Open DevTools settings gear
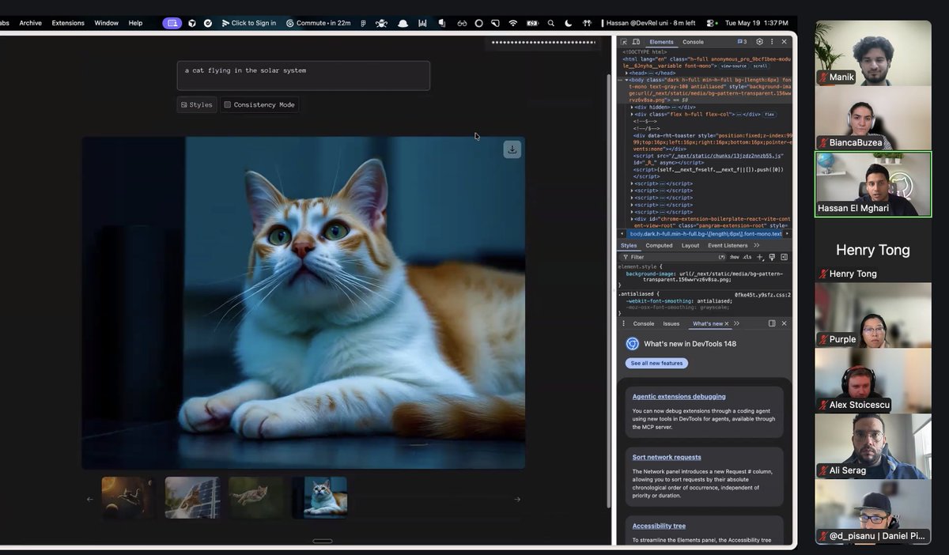Screen dimensions: 949x555 (759, 42)
